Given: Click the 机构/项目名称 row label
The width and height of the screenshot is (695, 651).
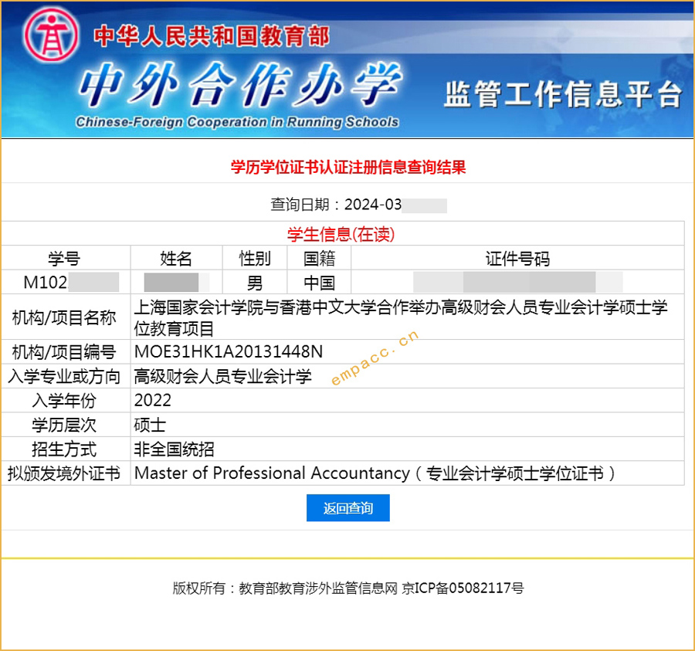Looking at the screenshot, I should click(64, 317).
